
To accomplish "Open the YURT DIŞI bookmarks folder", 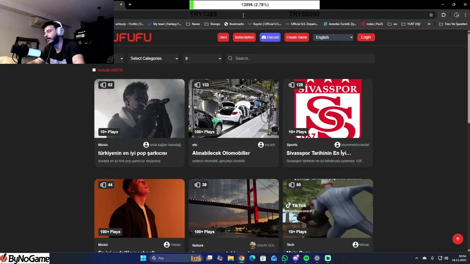I will click(411, 24).
